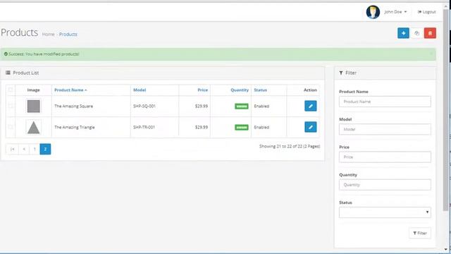451x254 pixels.
Task: Sort by Model column header
Action: pyautogui.click(x=140, y=90)
